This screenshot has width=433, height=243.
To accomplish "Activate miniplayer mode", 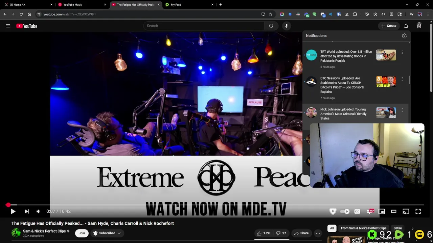I will click(x=382, y=211).
